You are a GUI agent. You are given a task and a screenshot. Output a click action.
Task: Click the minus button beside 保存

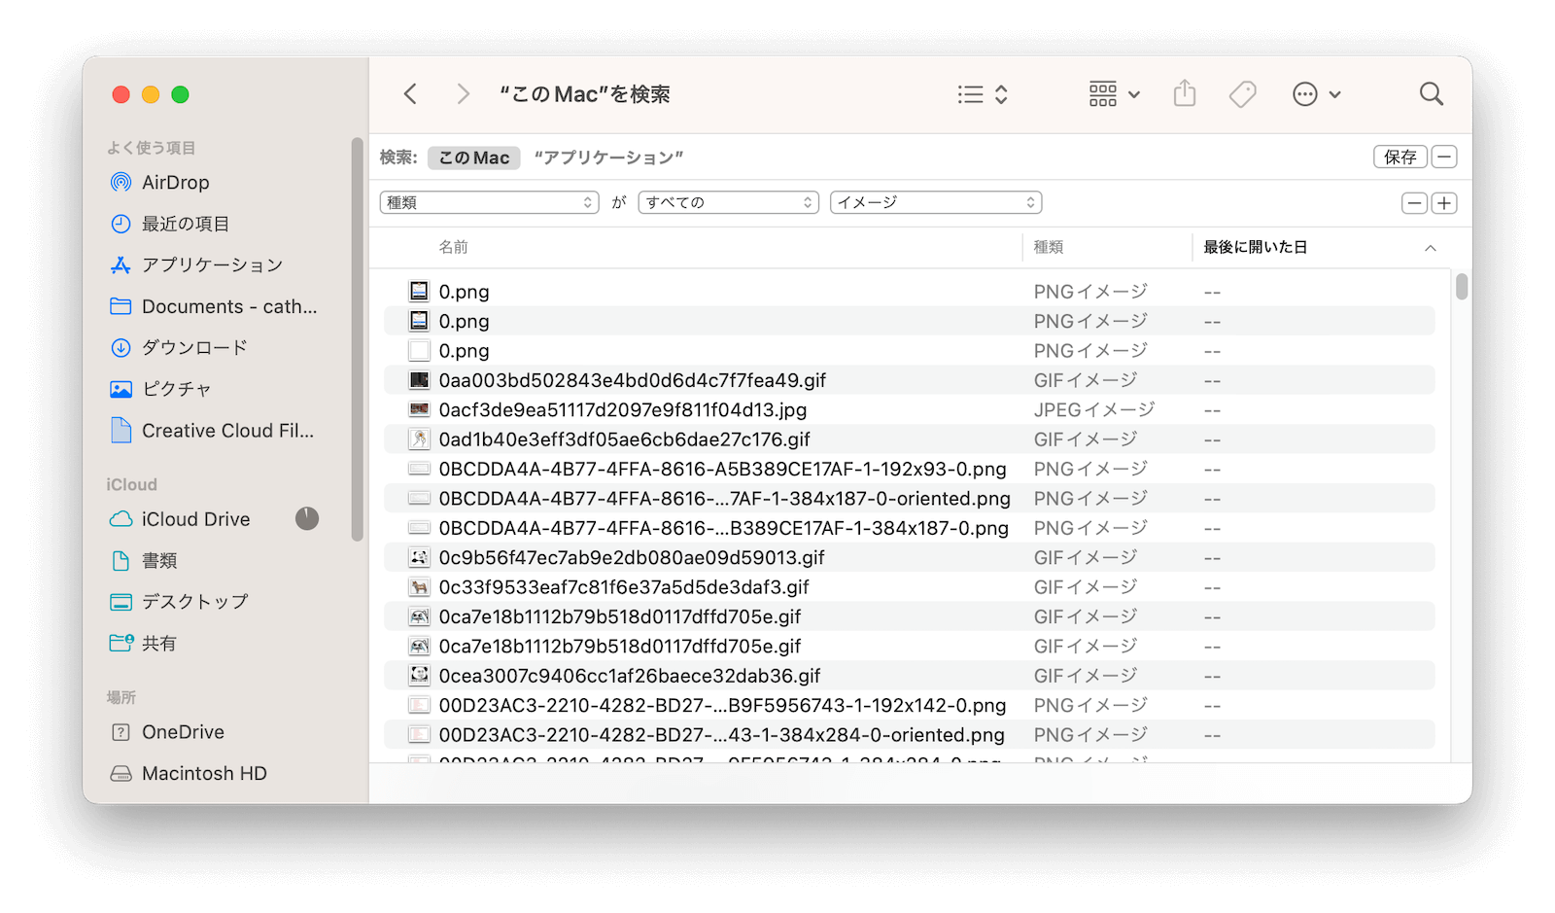[x=1444, y=157]
